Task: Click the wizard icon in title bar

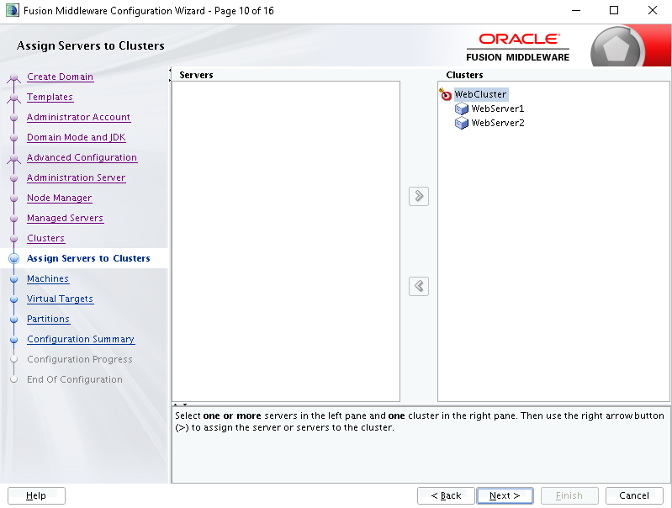Action: (12, 10)
